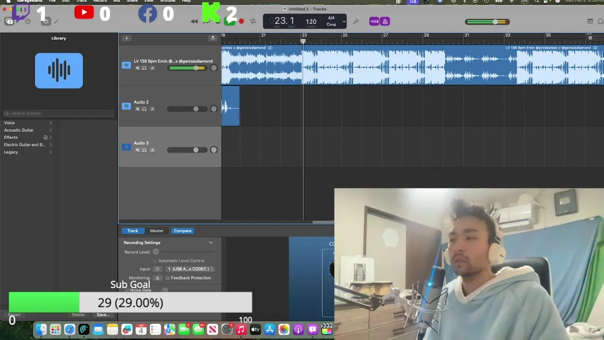Viewport: 604px width, 340px height.
Task: Enable input monitoring on Audio 3
Action: [152, 150]
